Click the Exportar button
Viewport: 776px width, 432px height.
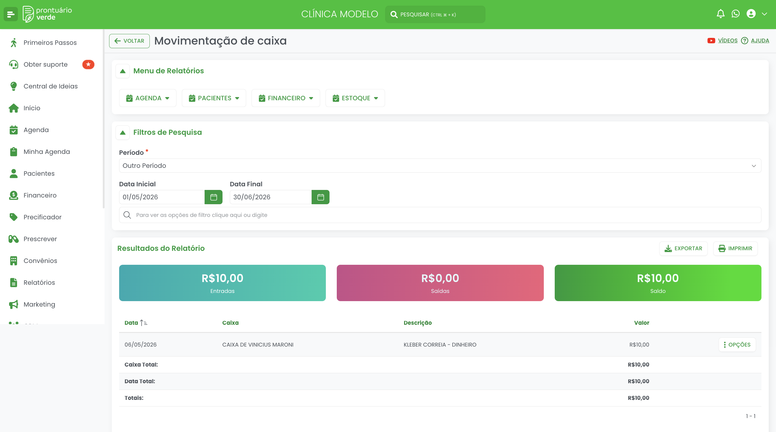coord(684,249)
